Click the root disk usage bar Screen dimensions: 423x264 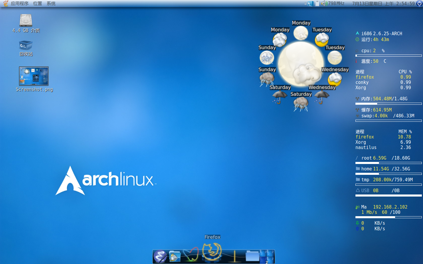point(389,163)
